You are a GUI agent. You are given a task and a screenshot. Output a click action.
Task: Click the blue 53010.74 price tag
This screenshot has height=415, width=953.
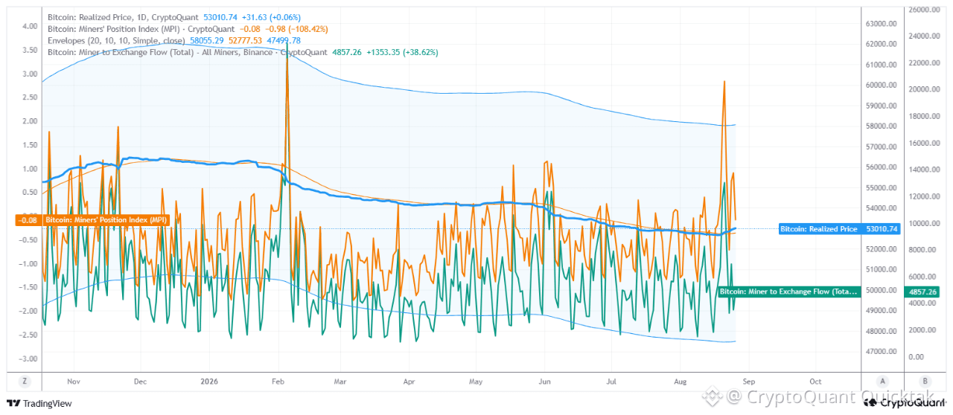point(879,229)
